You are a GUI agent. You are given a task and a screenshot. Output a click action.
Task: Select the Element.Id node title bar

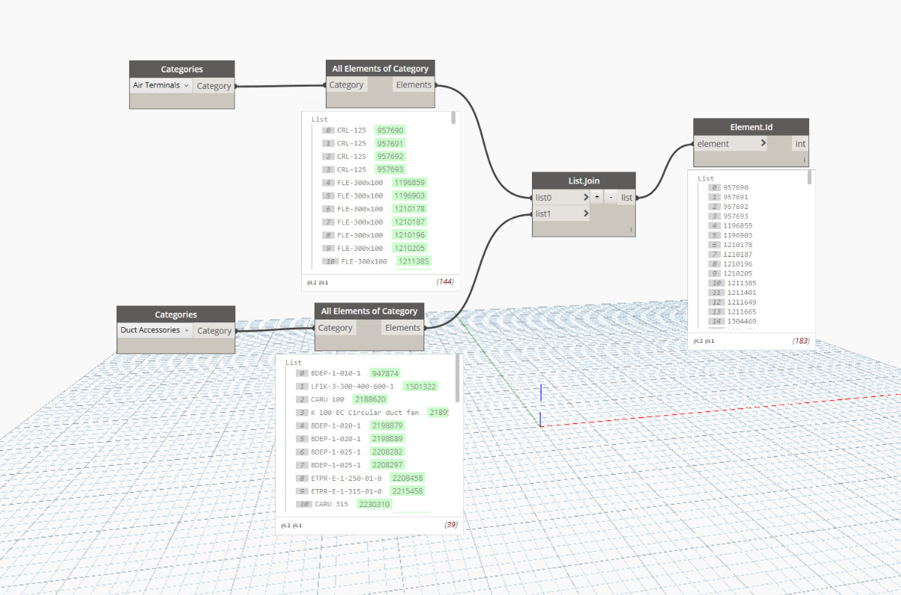click(x=751, y=127)
